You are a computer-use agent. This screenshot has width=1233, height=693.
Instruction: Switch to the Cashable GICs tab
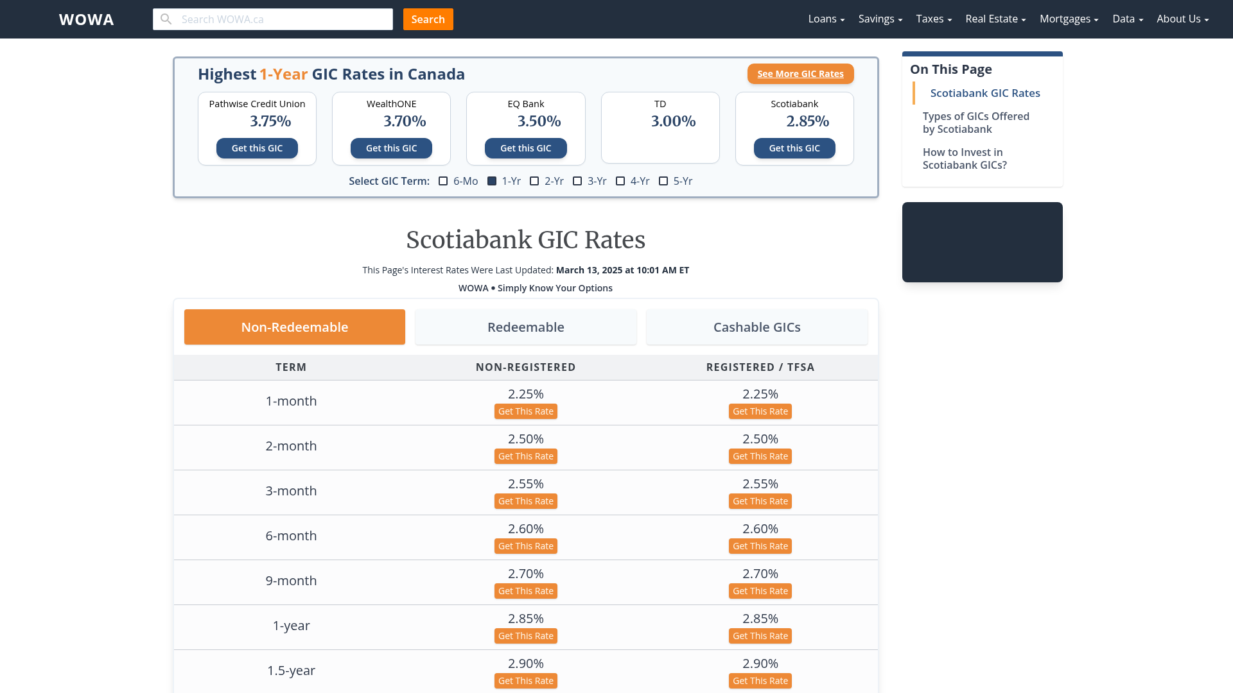coord(757,327)
